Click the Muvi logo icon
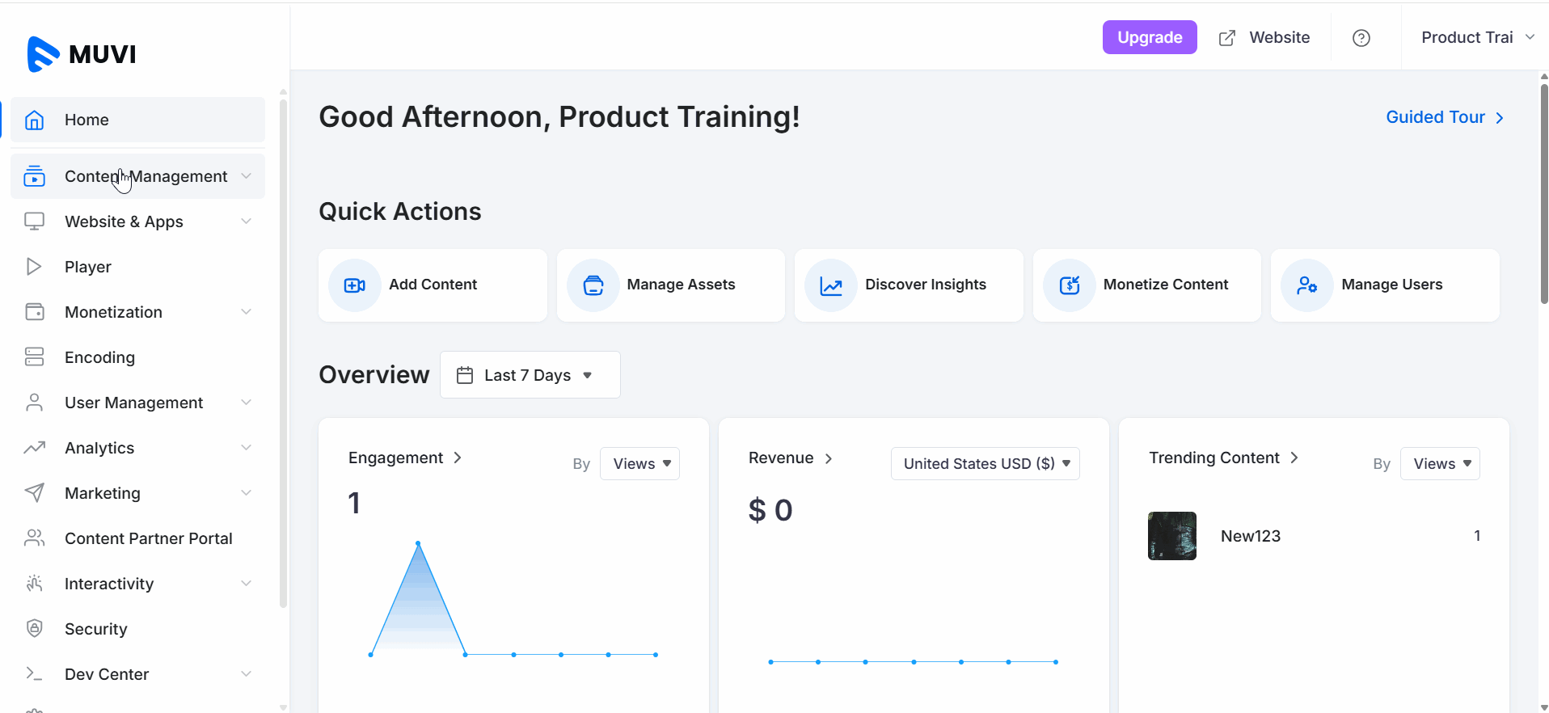Screen dimensions: 1549x713 (x=43, y=54)
